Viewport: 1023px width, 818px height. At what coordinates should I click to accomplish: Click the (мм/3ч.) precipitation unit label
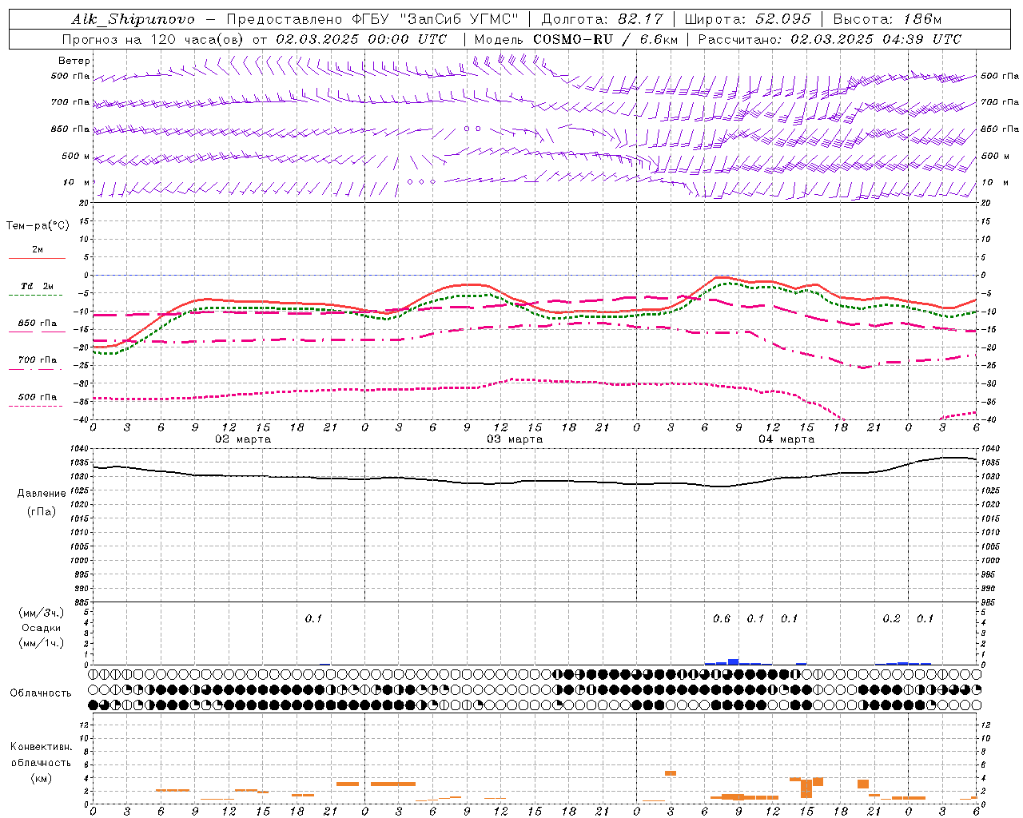click(41, 613)
